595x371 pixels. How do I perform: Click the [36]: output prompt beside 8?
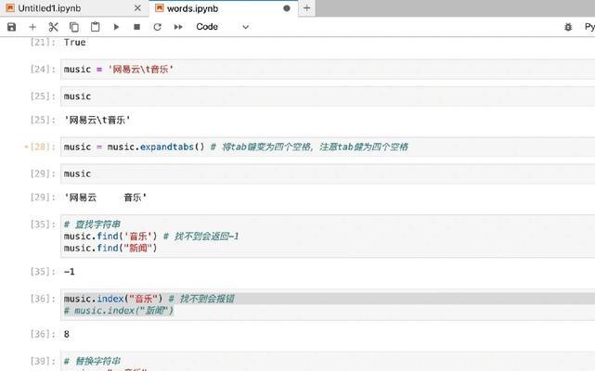click(43, 335)
